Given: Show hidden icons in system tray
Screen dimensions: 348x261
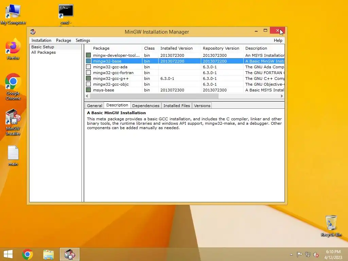Looking at the screenshot, I should click(291, 255).
